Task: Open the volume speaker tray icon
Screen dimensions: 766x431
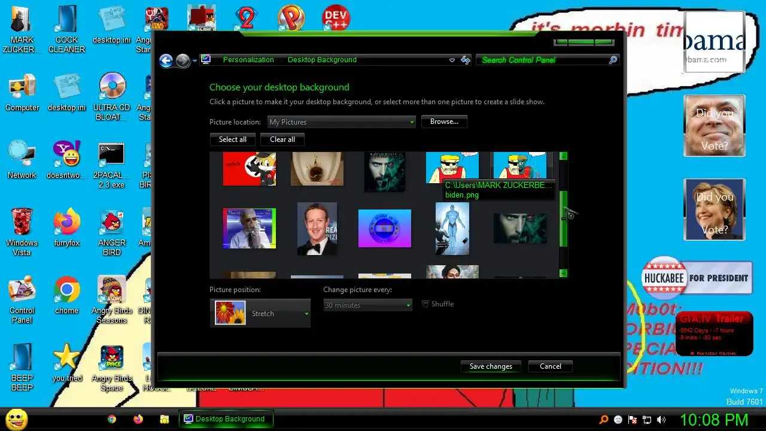Action: click(x=661, y=420)
